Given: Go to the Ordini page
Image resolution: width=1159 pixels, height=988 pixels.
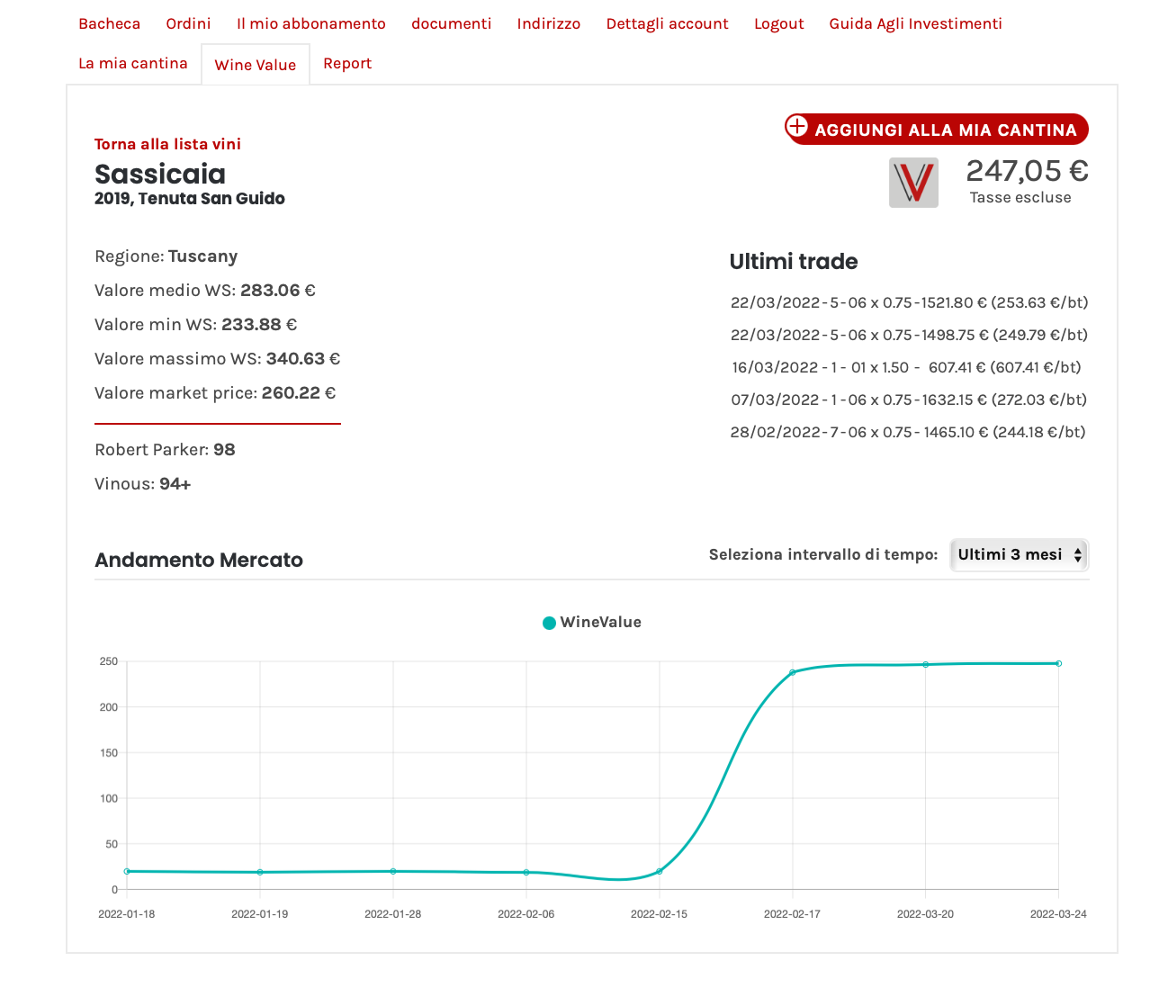Looking at the screenshot, I should point(188,24).
